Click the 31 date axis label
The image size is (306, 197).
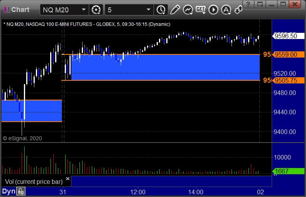click(63, 192)
